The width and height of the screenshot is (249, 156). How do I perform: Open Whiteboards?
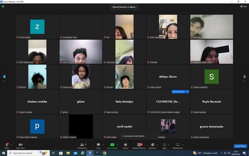[x=177, y=146]
